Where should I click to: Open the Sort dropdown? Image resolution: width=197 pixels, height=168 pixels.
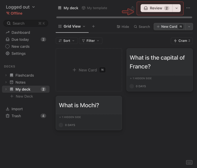[x=67, y=41]
